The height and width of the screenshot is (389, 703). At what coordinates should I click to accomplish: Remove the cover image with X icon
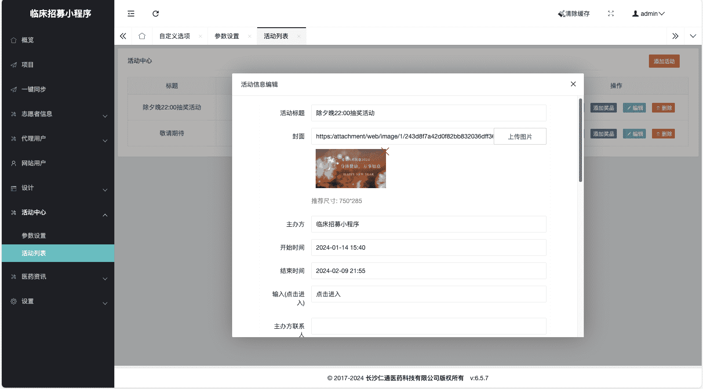[385, 152]
